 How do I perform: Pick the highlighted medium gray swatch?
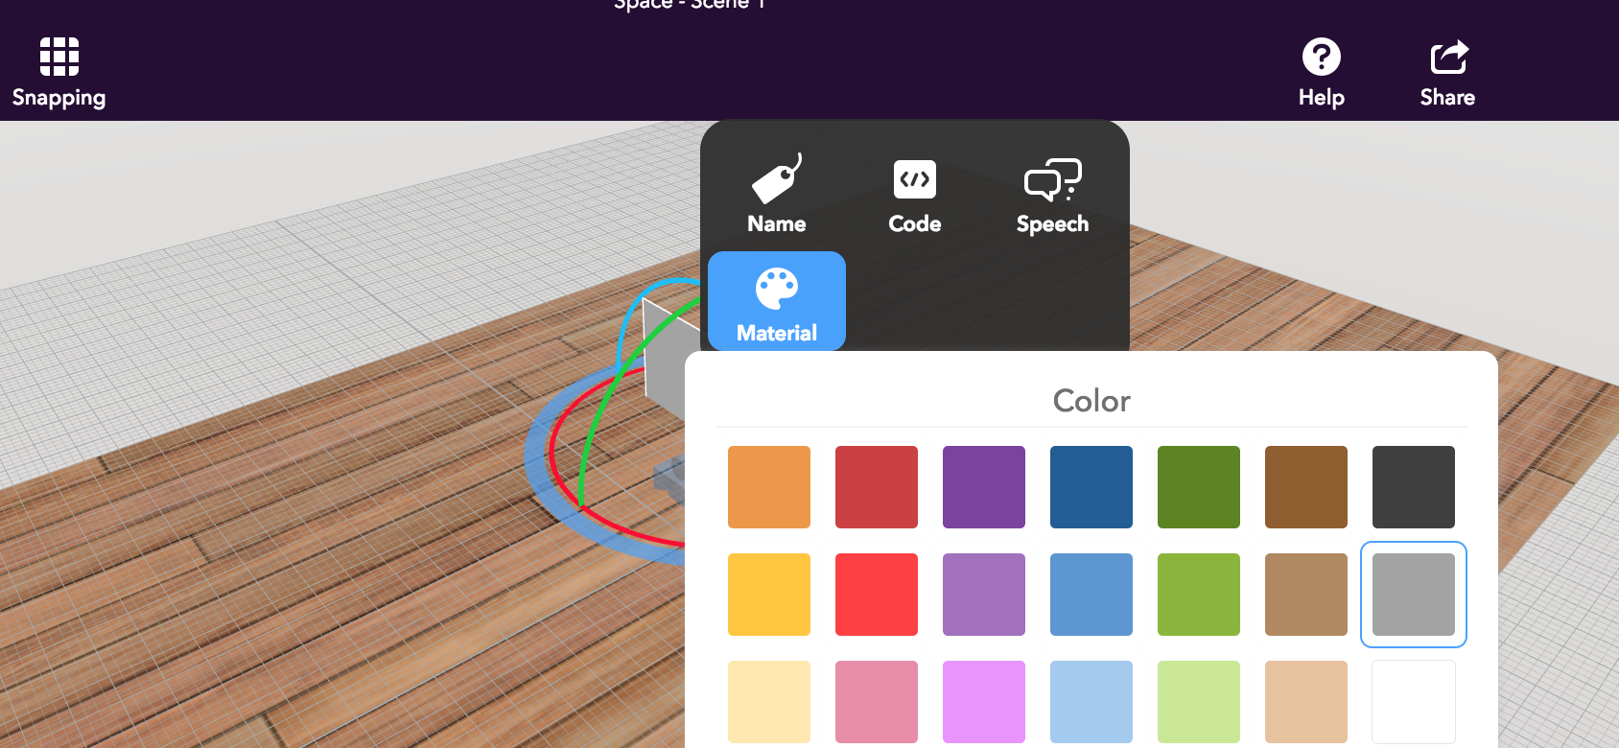click(x=1414, y=595)
